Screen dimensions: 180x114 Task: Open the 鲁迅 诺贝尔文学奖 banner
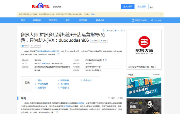pos(144,106)
